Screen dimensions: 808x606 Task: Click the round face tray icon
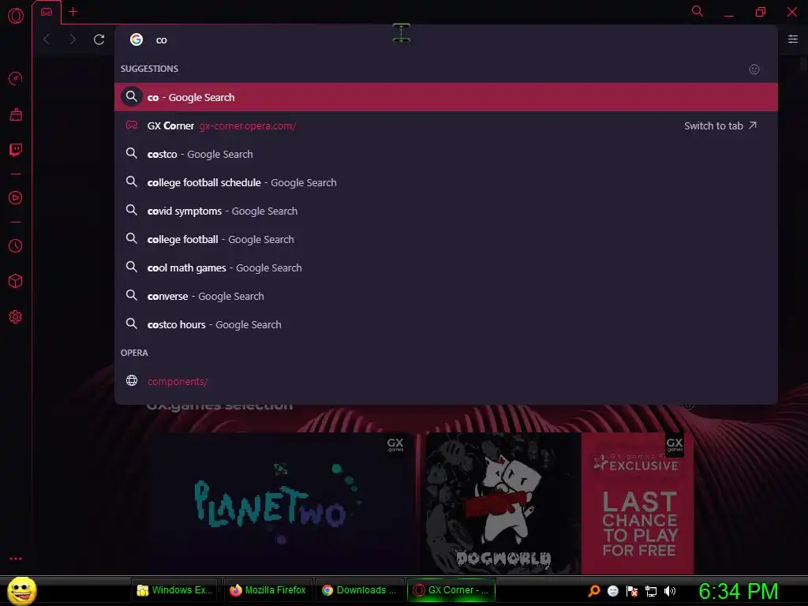coord(612,591)
